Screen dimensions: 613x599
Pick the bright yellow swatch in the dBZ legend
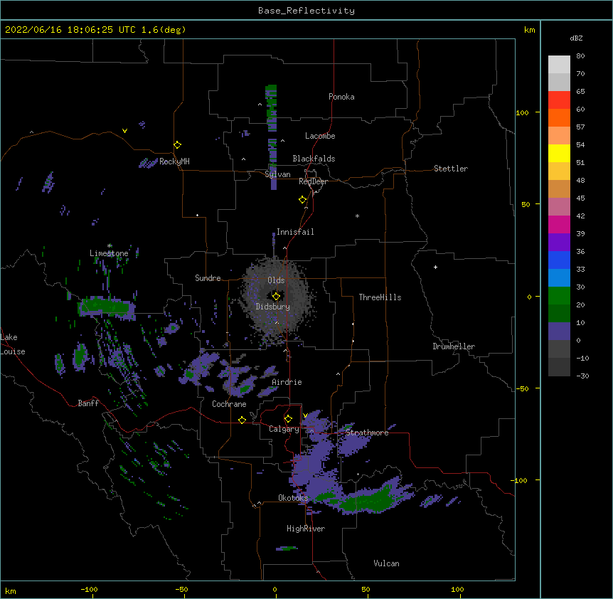click(x=559, y=153)
